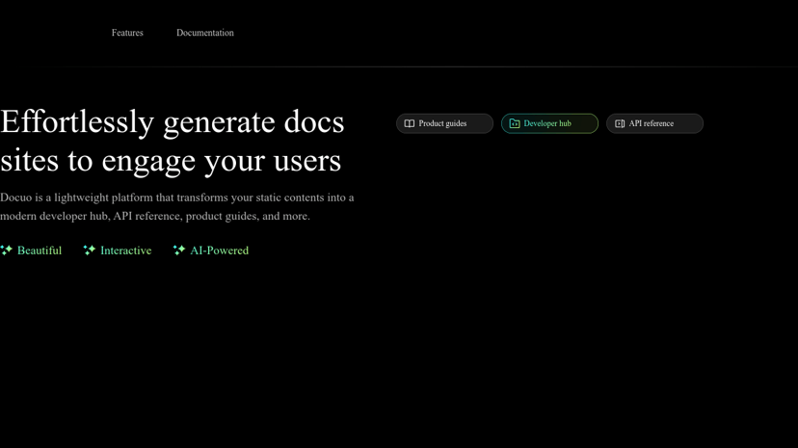Viewport: 798px width, 448px height.
Task: Open the Features nav link
Action: [x=127, y=33]
